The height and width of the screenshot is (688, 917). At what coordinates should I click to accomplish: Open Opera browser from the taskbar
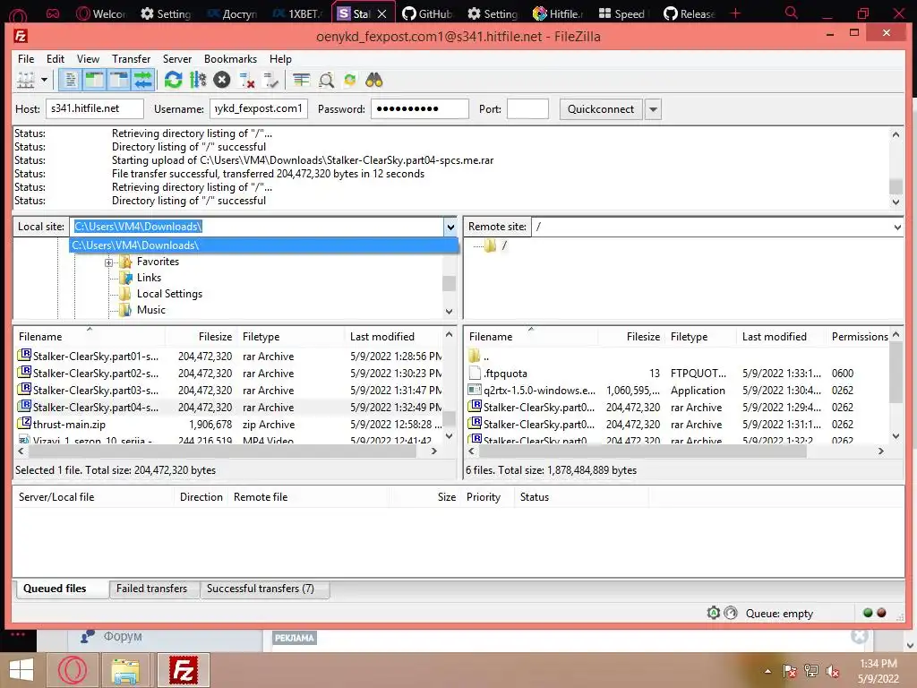coord(73,670)
